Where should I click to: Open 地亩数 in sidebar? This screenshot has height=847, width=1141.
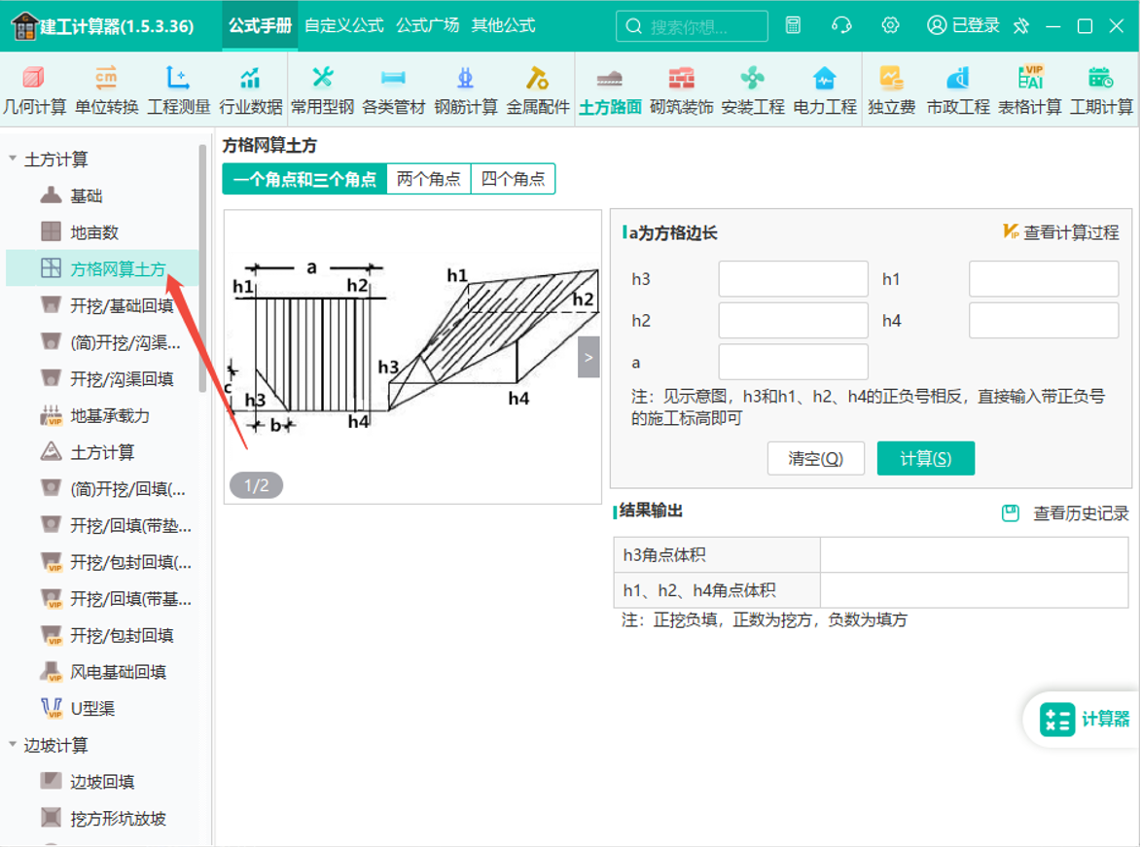click(x=94, y=232)
